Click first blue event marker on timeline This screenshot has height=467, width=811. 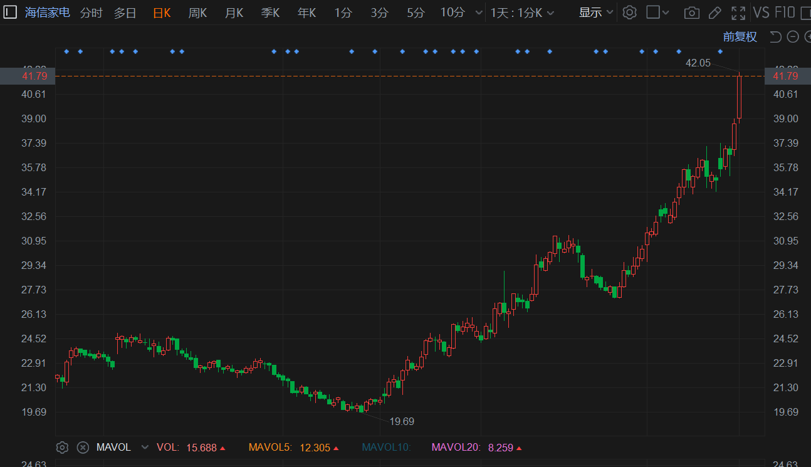(x=66, y=51)
